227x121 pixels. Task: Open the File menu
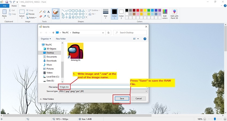click(x=5, y=6)
